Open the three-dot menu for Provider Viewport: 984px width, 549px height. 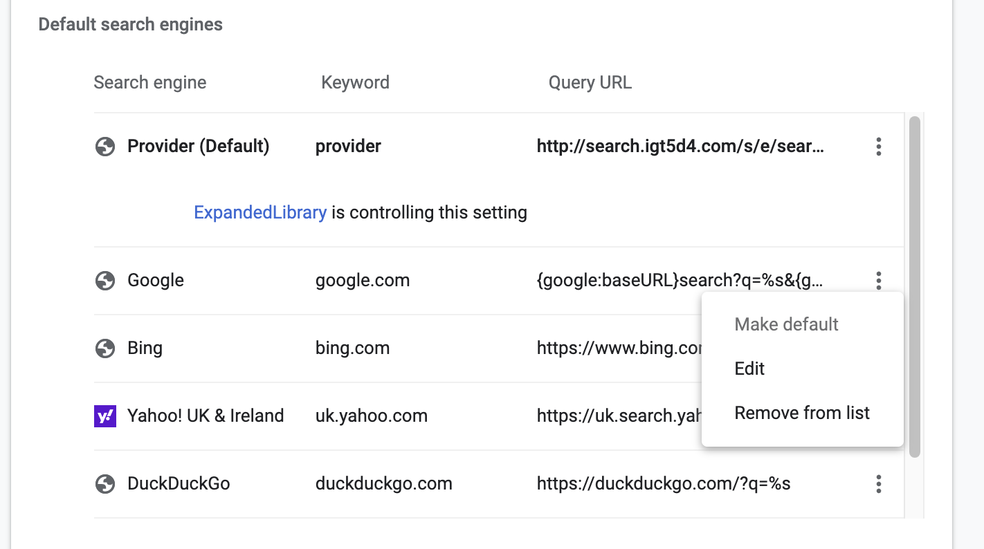coord(878,147)
